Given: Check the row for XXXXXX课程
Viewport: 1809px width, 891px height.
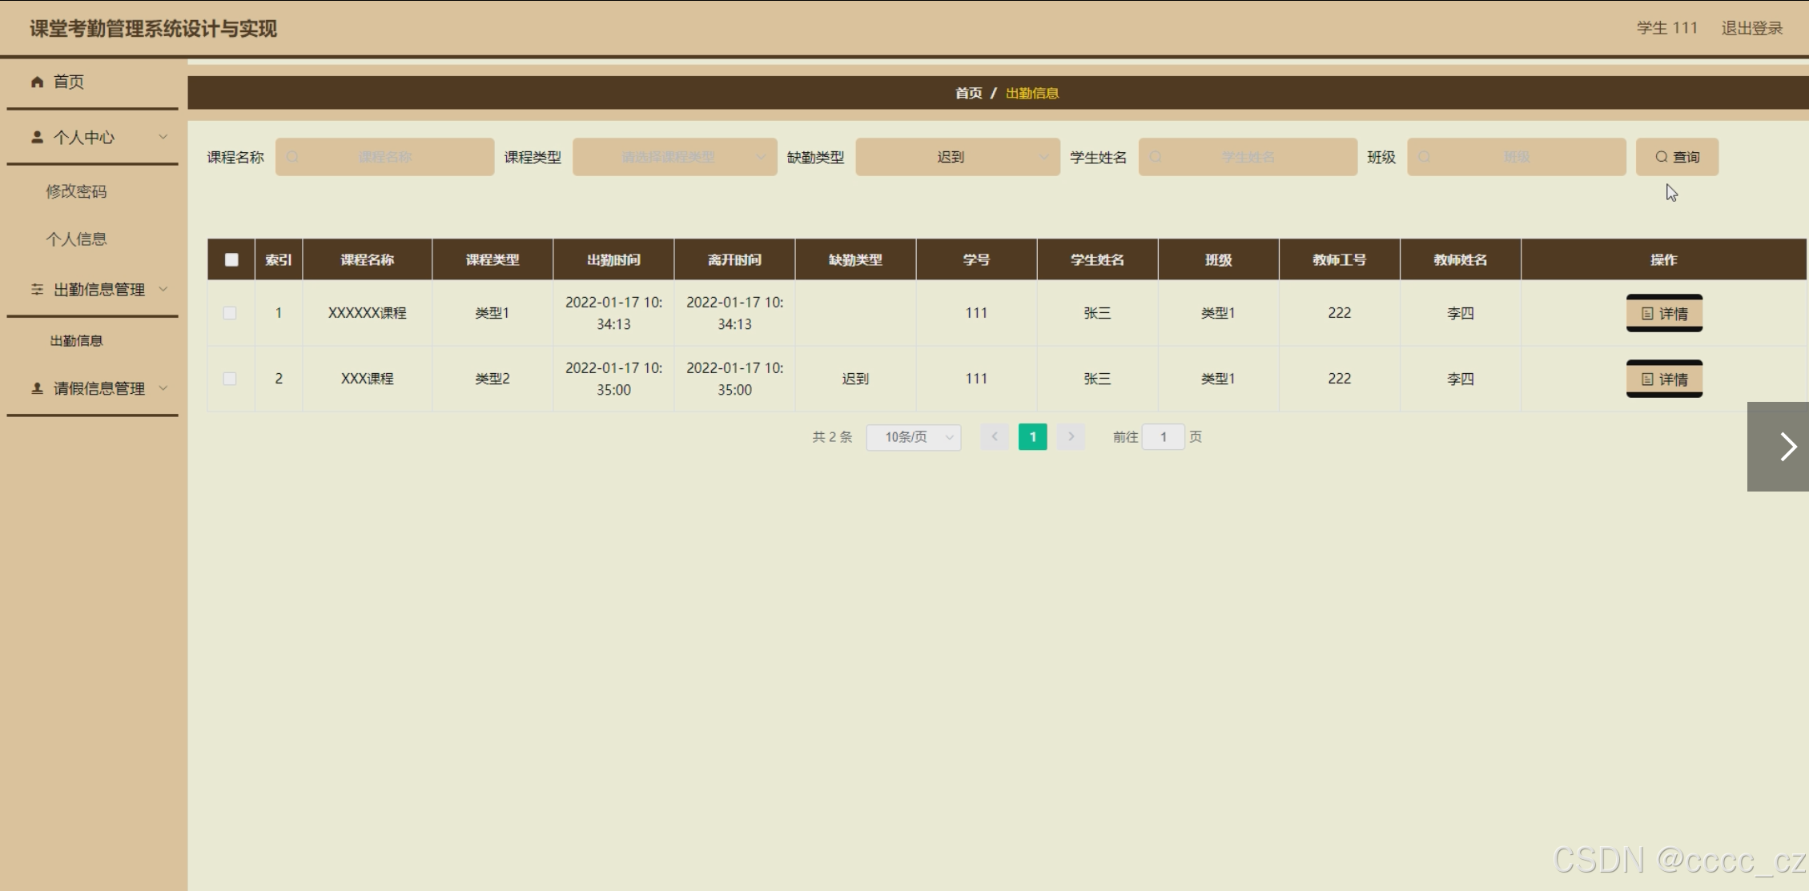Looking at the screenshot, I should pyautogui.click(x=230, y=313).
